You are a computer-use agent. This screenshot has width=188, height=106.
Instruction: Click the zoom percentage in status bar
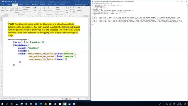coord(87,99)
